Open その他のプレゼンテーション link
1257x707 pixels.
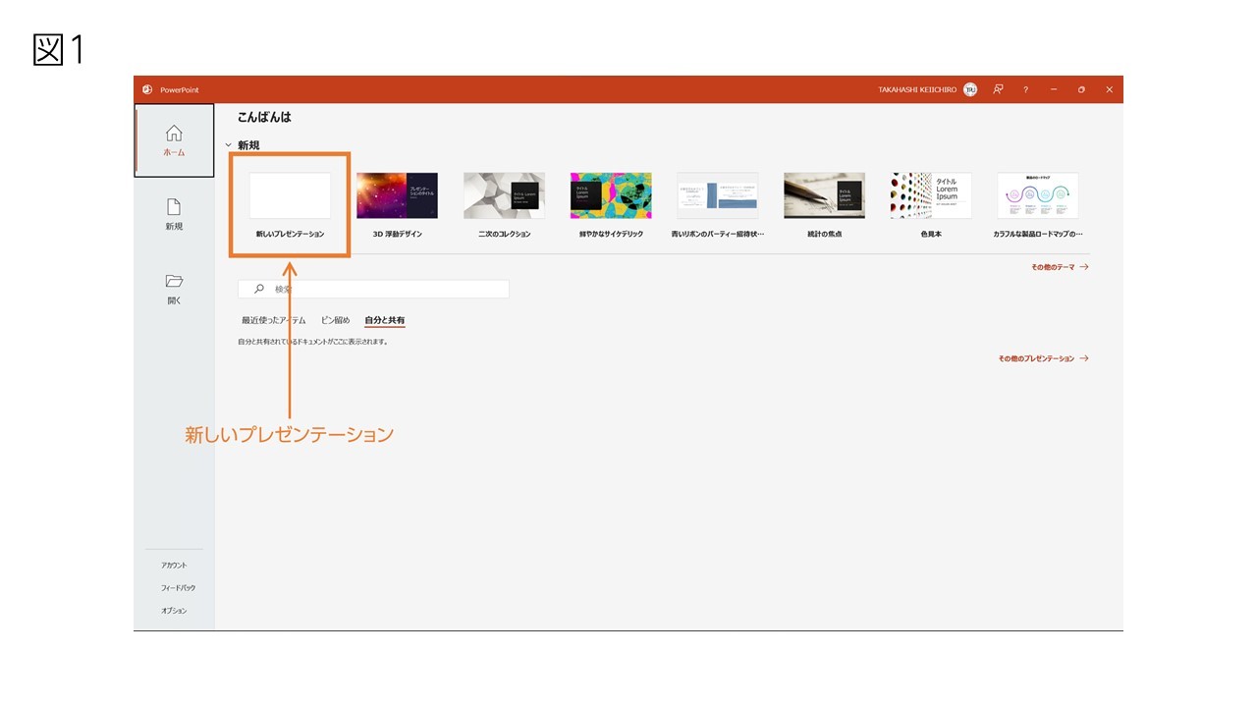(1044, 358)
